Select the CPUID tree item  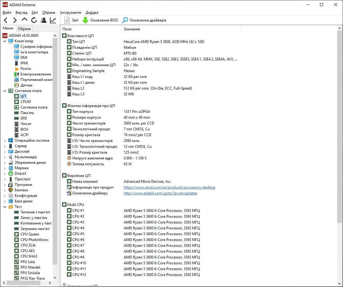click(x=23, y=102)
